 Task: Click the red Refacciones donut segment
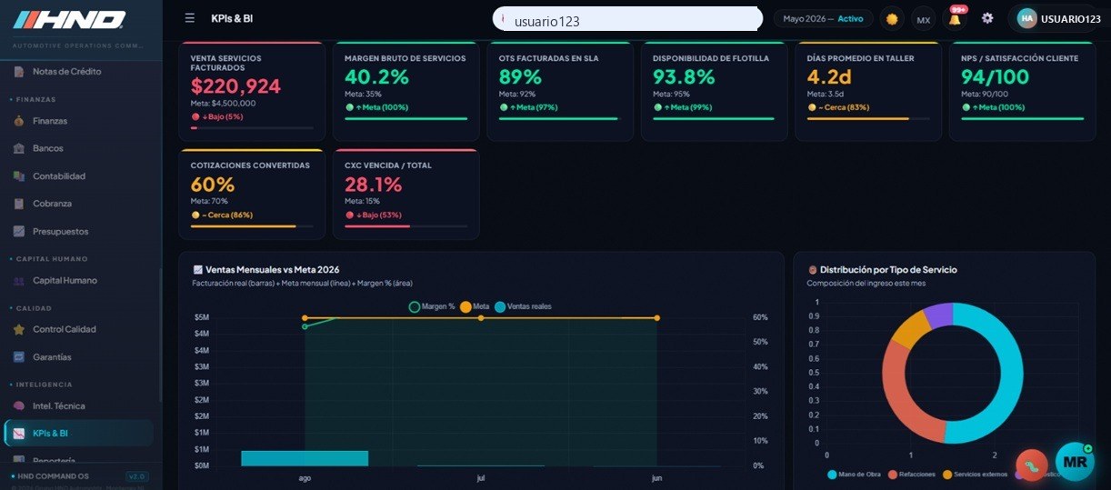click(898, 391)
